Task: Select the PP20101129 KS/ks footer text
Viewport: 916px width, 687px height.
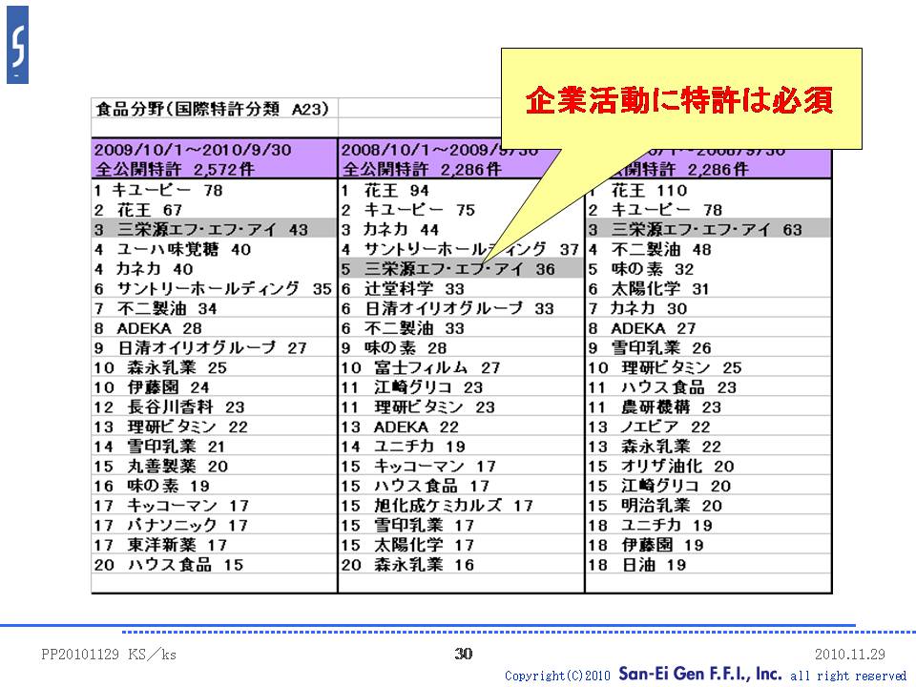Action: click(109, 655)
